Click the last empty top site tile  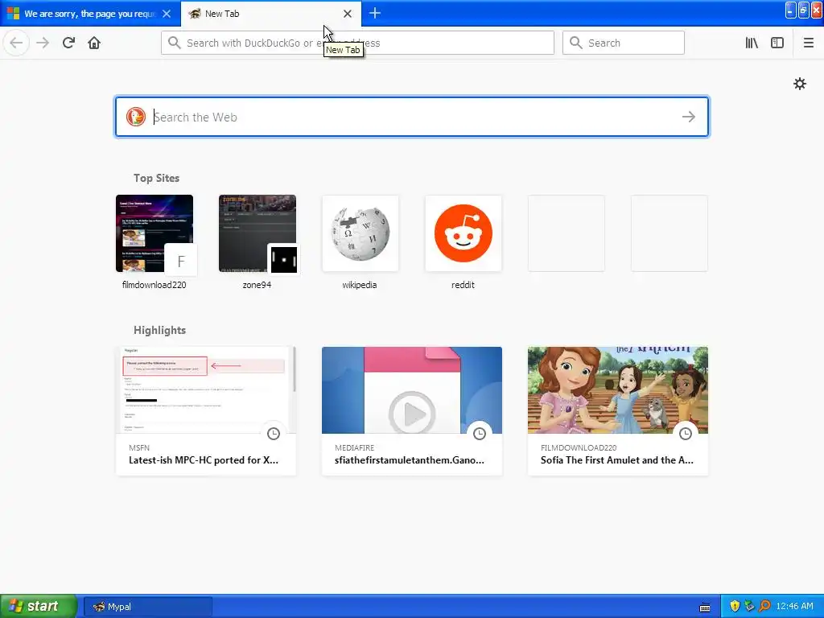point(669,233)
